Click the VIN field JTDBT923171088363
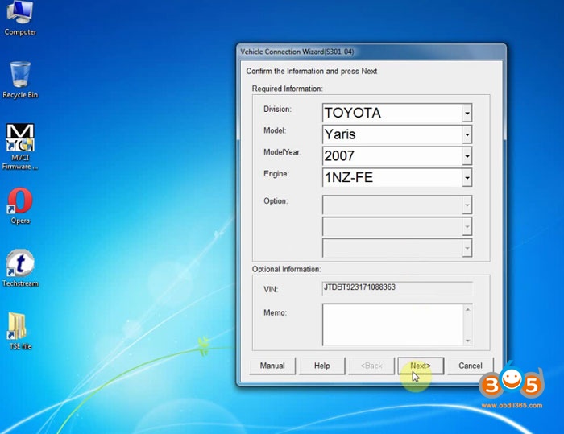 397,288
